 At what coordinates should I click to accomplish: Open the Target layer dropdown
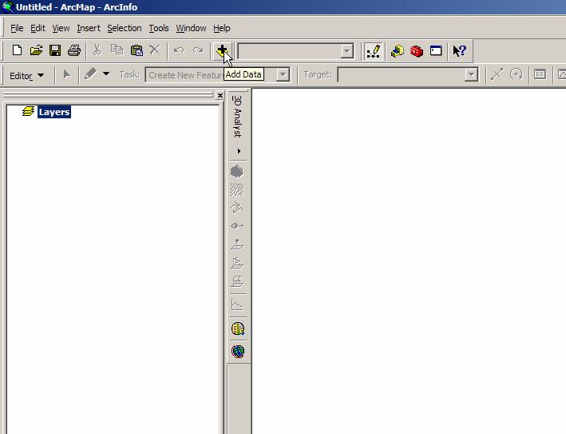(471, 75)
